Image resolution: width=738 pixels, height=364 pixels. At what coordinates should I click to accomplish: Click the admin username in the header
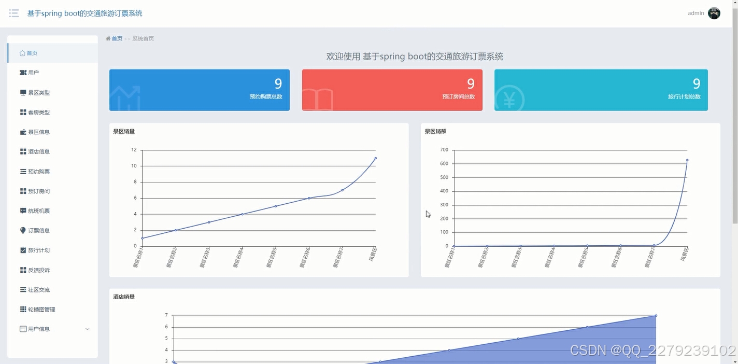pos(696,13)
